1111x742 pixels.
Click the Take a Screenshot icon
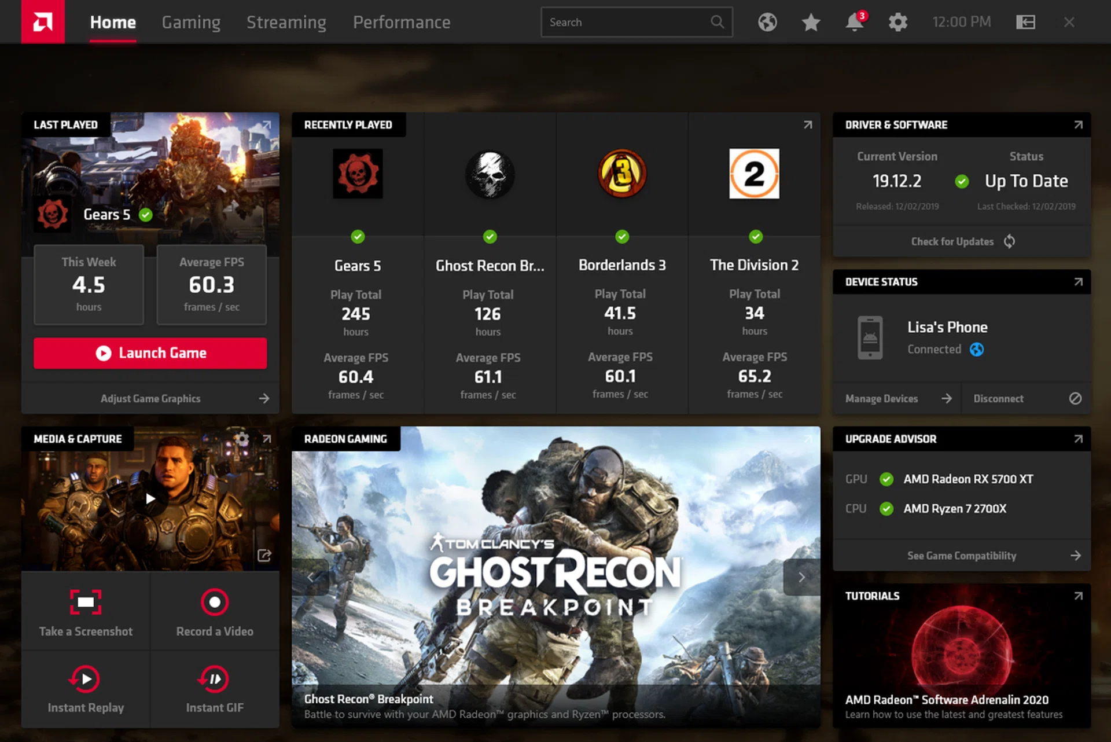(86, 602)
